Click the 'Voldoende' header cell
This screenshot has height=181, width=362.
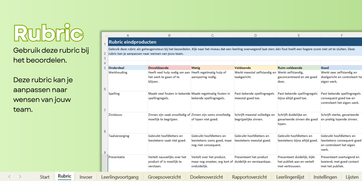pos(256,68)
